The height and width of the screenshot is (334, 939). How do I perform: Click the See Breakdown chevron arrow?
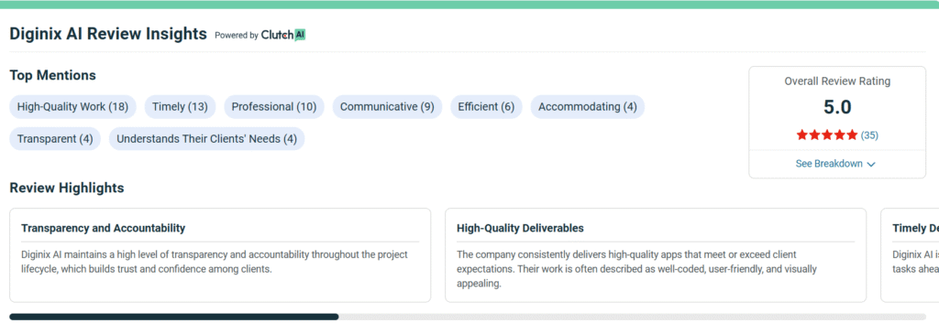tap(871, 165)
